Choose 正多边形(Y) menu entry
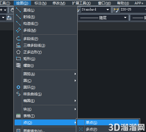The image size is (146, 132). (46, 52)
